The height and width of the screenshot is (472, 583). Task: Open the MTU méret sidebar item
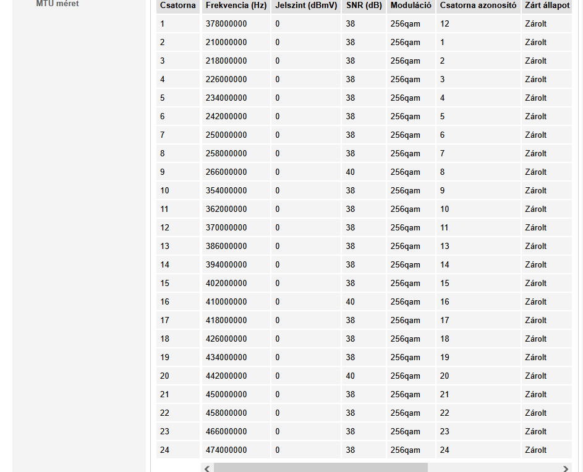pyautogui.click(x=57, y=4)
